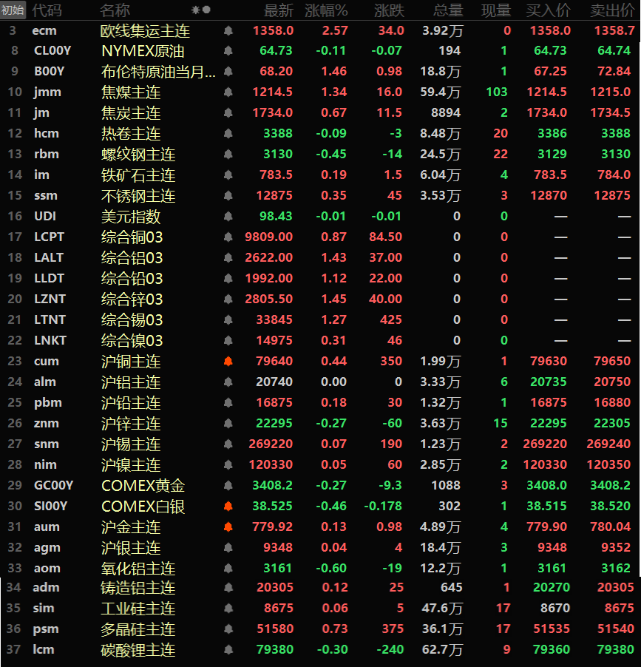Click the bell icon next to 美元指数
Image resolution: width=641 pixels, height=667 pixels.
coord(228,217)
